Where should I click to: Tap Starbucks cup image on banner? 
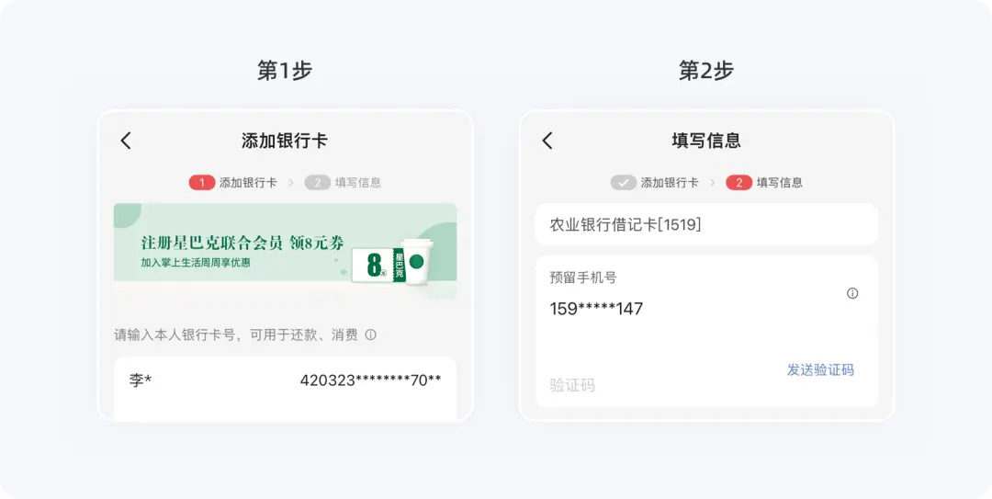(x=416, y=262)
